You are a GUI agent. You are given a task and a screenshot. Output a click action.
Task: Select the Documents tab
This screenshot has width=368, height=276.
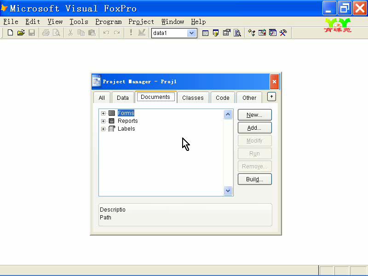(155, 97)
